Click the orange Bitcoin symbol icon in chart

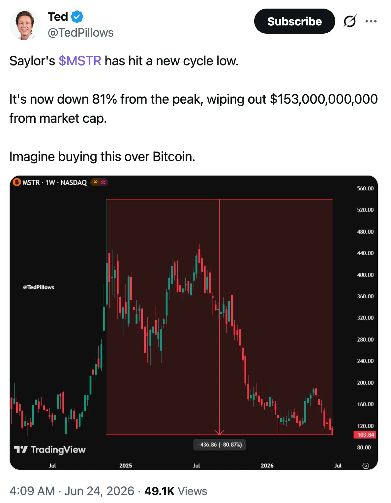click(x=17, y=182)
